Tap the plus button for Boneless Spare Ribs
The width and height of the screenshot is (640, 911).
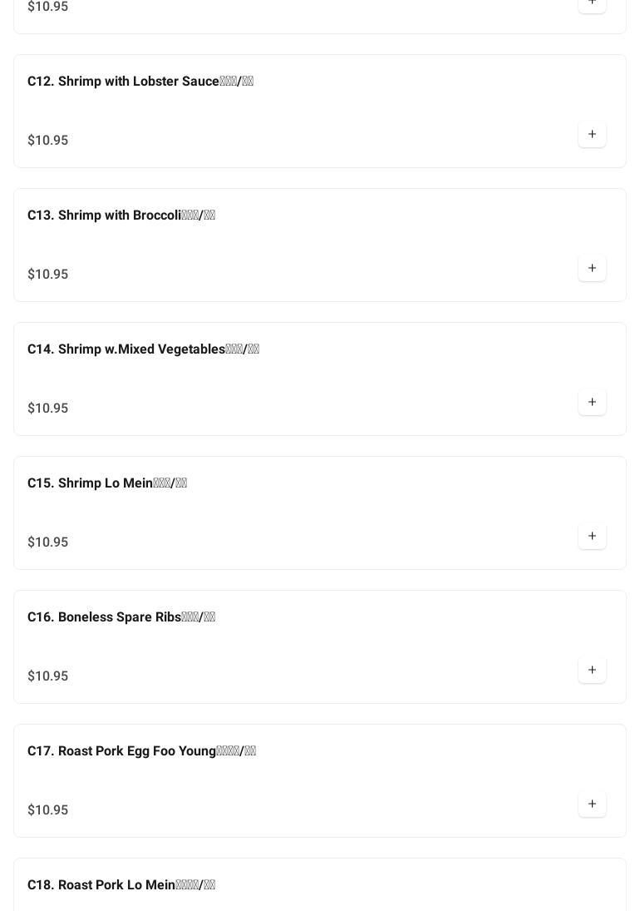592,671
